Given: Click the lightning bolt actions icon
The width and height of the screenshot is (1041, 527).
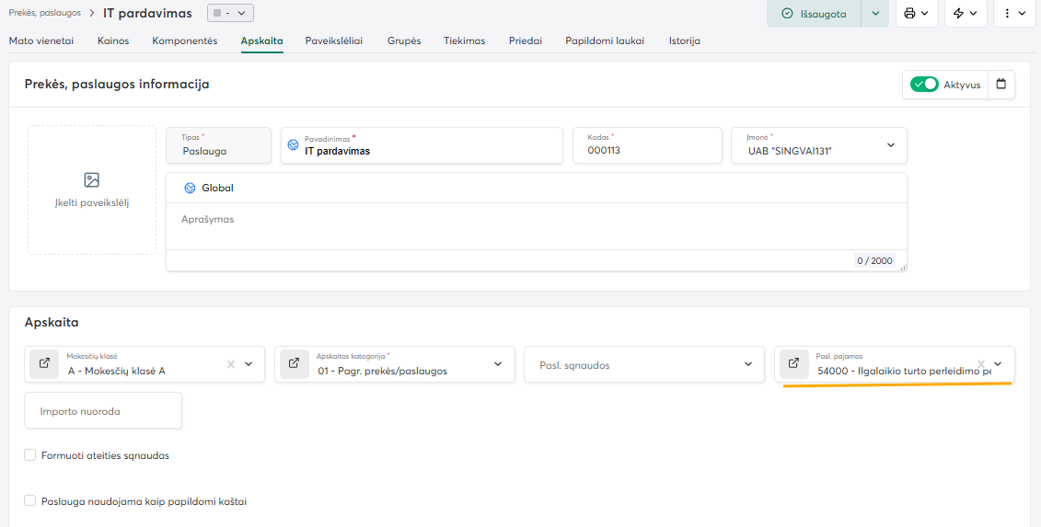Looking at the screenshot, I should [966, 14].
